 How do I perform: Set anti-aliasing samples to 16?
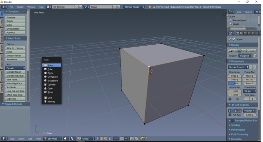pyautogui.click(x=240, y=111)
